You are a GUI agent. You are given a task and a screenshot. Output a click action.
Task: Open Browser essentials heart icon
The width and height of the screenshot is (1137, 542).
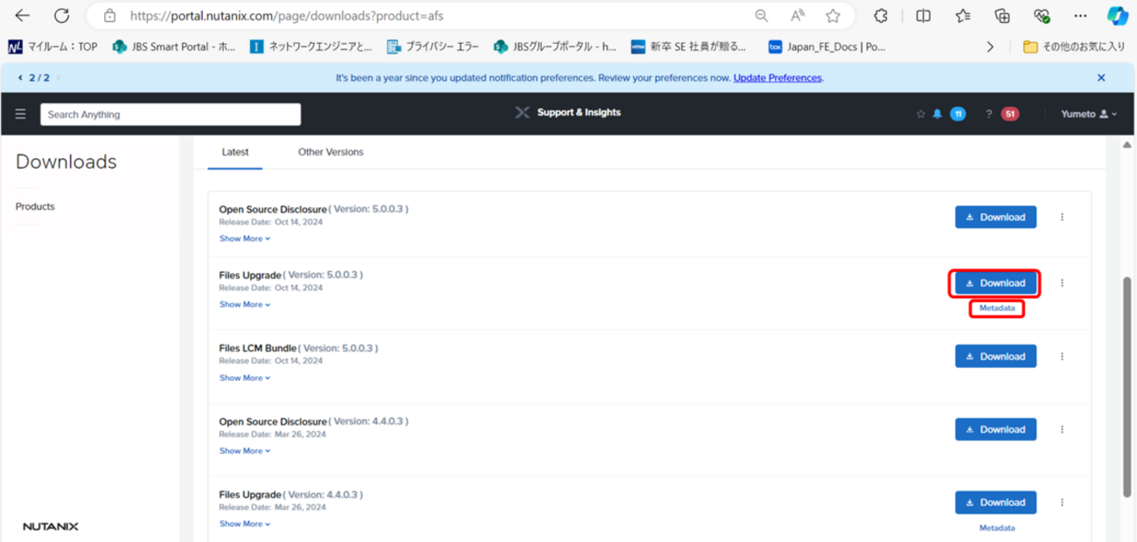point(1041,16)
